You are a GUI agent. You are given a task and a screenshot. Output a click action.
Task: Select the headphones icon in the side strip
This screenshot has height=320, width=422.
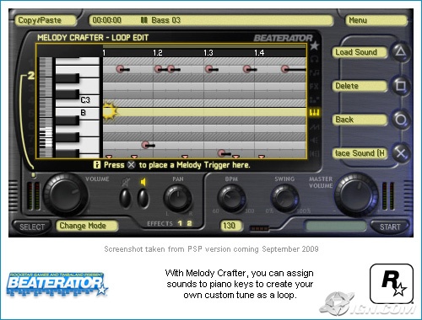tap(314, 59)
